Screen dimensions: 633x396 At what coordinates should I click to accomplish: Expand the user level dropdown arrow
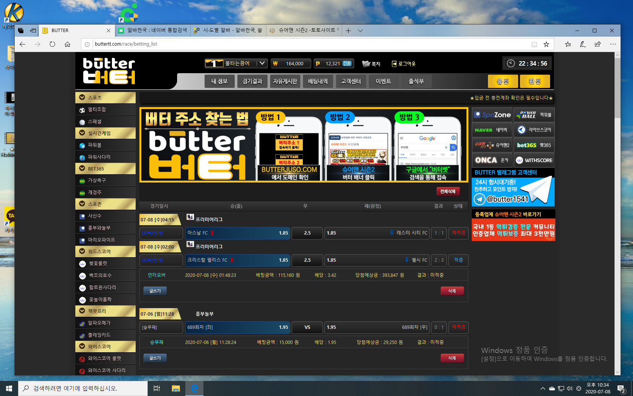(262, 63)
